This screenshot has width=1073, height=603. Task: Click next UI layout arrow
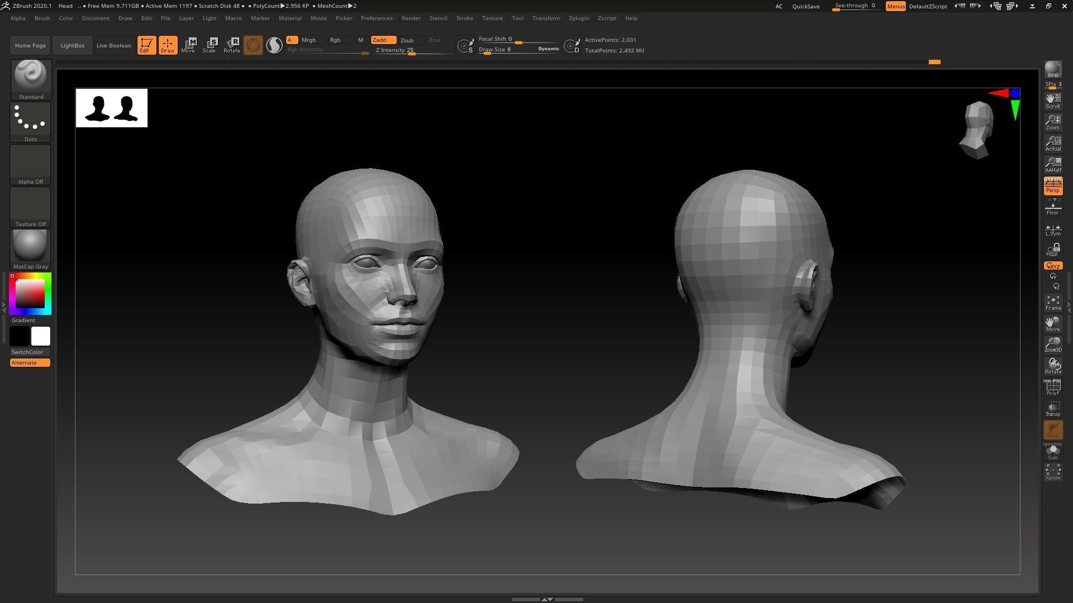pyautogui.click(x=975, y=6)
